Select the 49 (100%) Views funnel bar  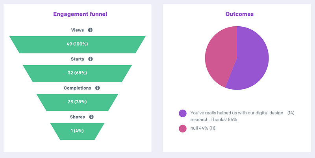coord(77,44)
